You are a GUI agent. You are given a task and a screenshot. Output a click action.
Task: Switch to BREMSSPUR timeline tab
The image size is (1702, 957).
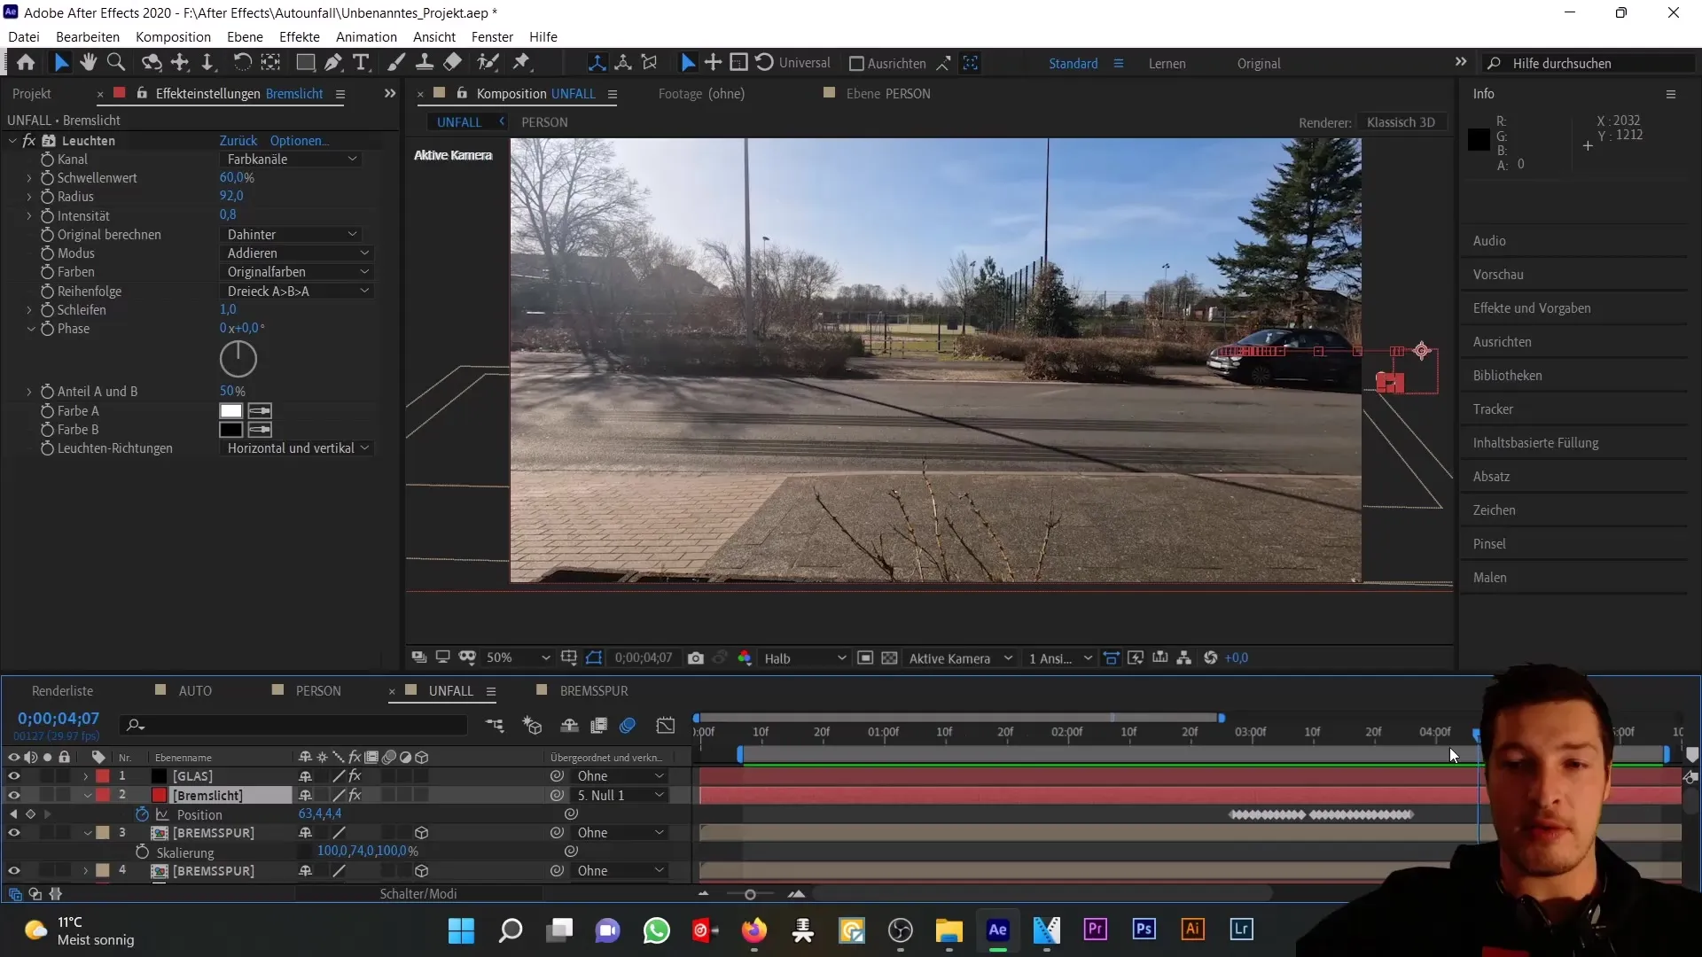pos(594,691)
